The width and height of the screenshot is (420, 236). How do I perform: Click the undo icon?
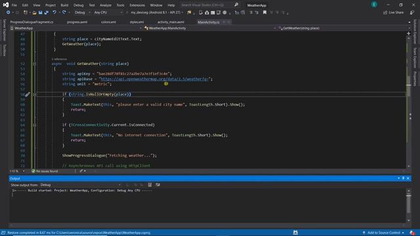54,12
